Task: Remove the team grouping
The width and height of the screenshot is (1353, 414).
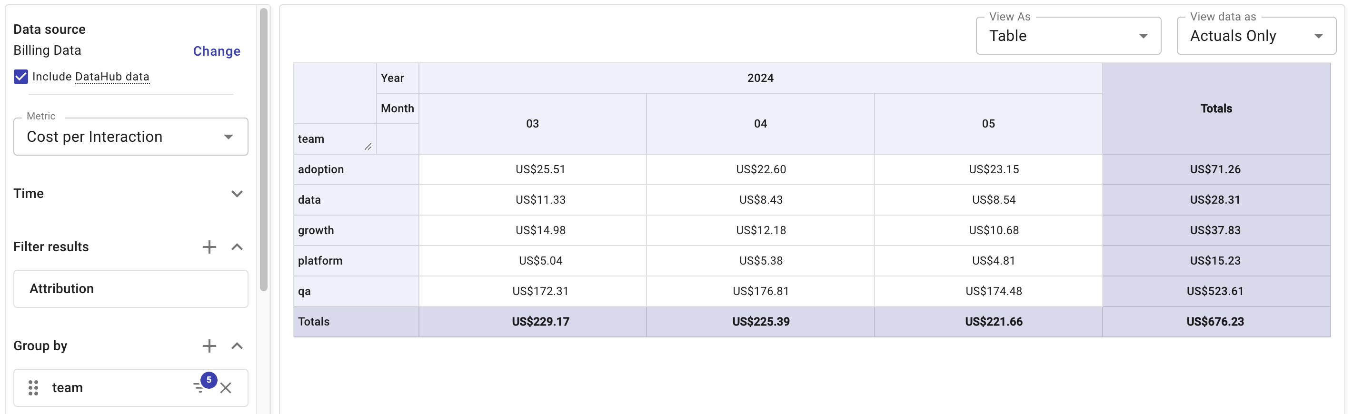Action: [x=226, y=388]
